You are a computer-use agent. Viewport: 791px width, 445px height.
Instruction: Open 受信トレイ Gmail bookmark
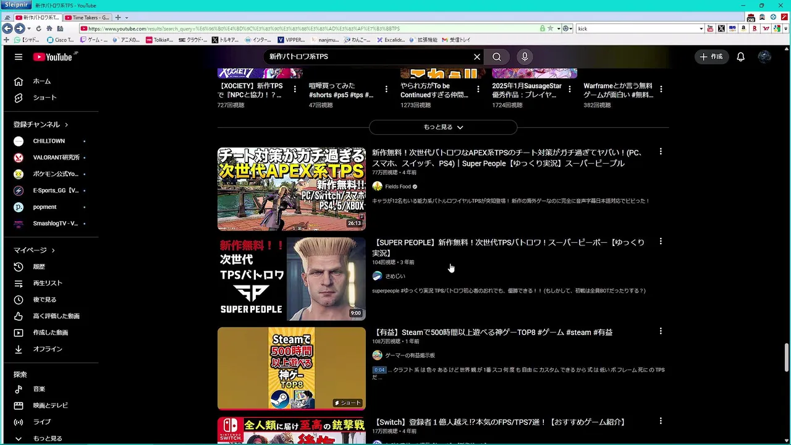coord(456,40)
